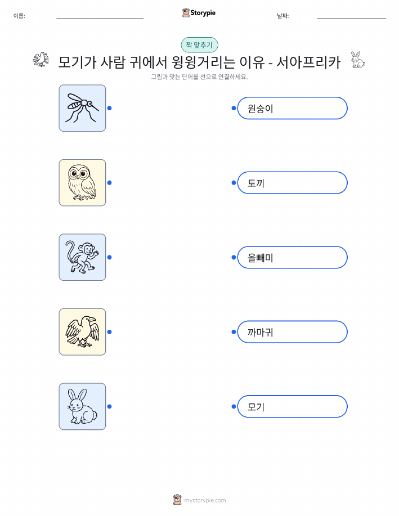Click the small bird icon beside the title

(41, 60)
